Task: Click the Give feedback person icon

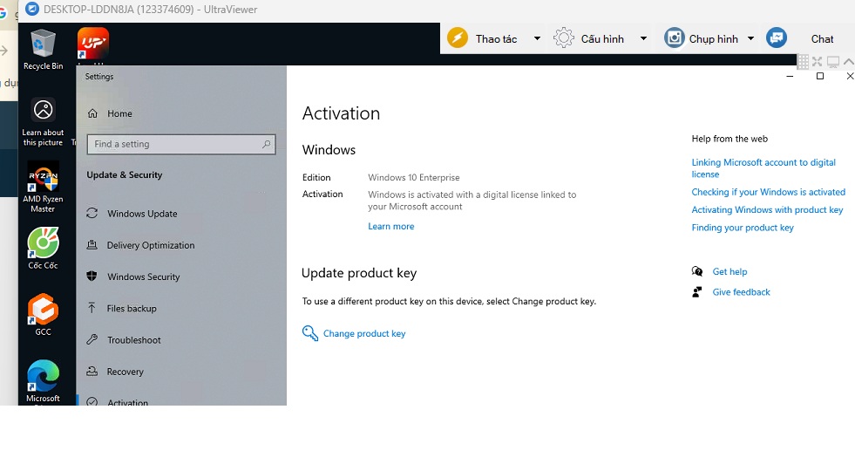Action: click(x=697, y=292)
